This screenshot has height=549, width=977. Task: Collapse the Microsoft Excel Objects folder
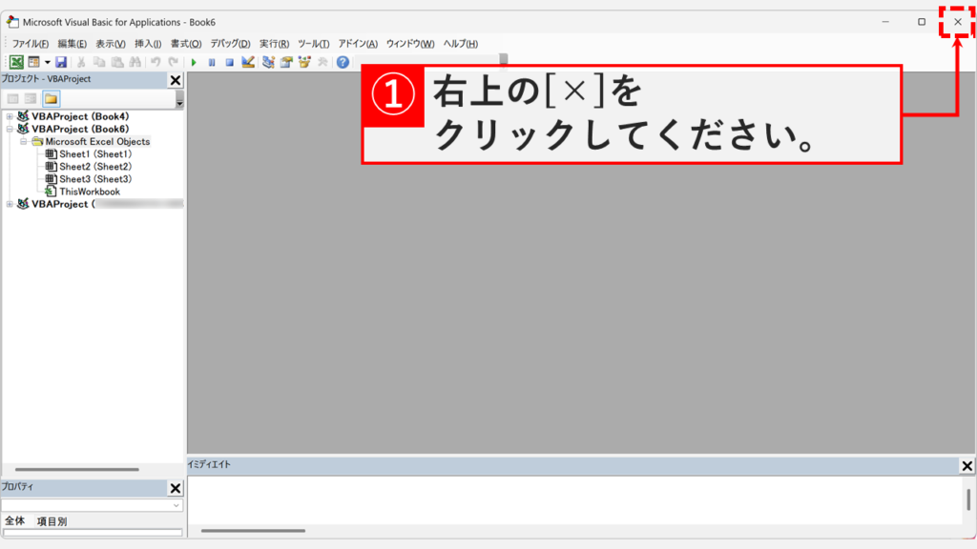[23, 141]
